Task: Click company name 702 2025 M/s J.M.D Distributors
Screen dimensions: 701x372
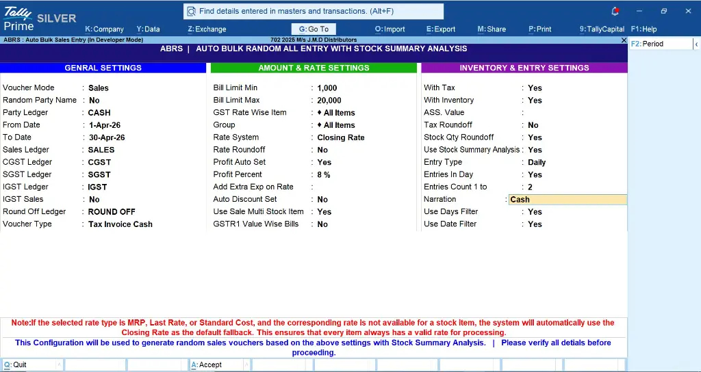Action: 314,40
